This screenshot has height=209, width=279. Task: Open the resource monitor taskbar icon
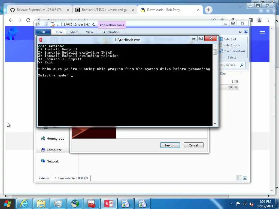click(x=58, y=204)
